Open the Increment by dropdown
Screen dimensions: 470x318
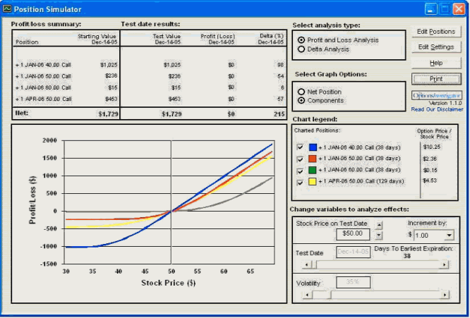pos(449,236)
